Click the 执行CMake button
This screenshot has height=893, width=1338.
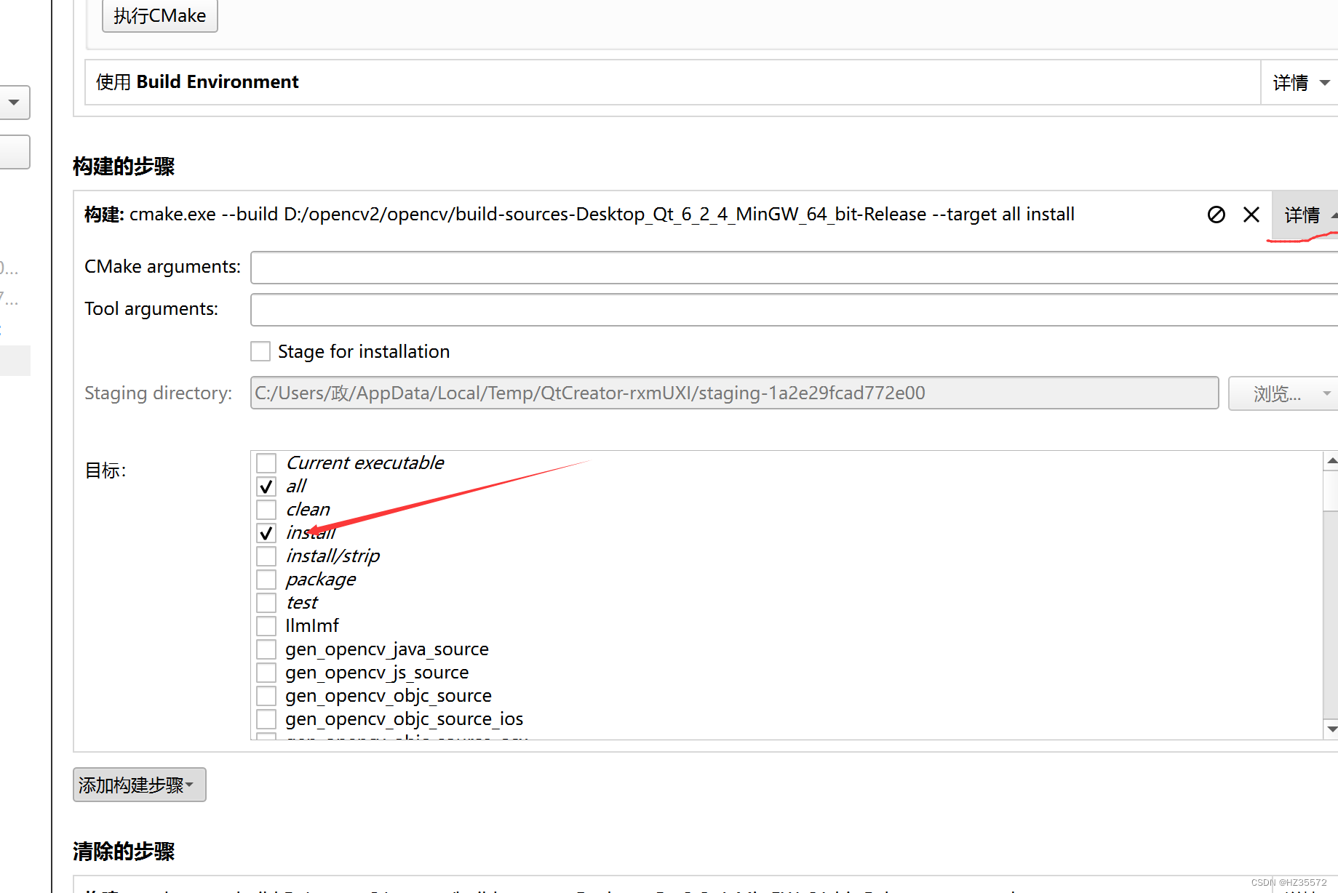point(159,15)
